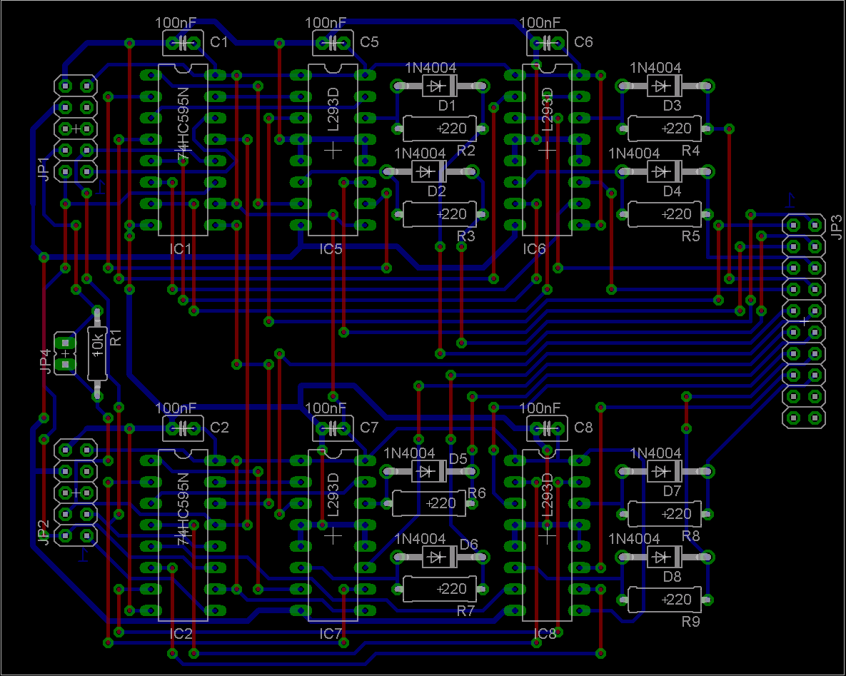The width and height of the screenshot is (846, 676).
Task: Select capacitor C5 footprint
Action: click(x=333, y=43)
